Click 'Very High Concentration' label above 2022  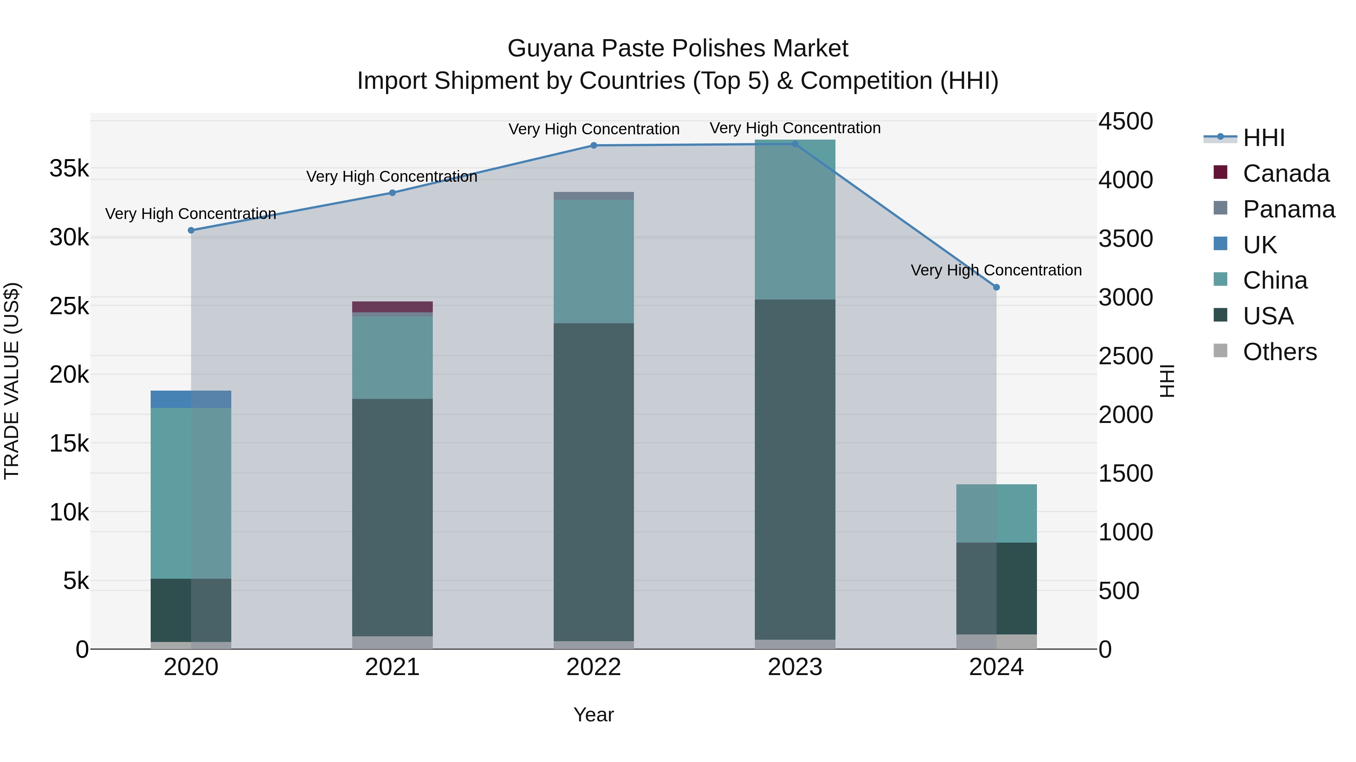pyautogui.click(x=594, y=129)
